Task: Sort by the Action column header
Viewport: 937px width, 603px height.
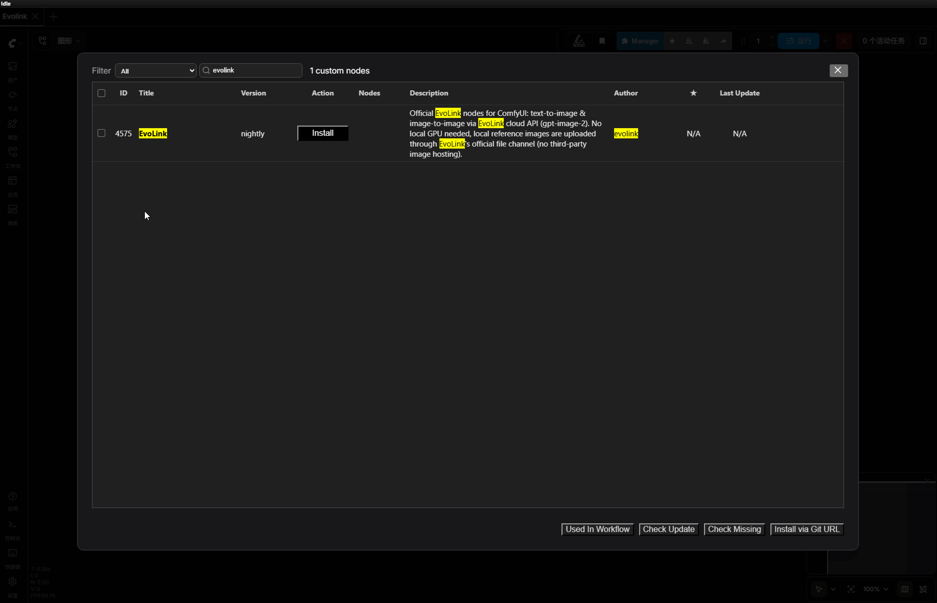Action: coord(323,93)
